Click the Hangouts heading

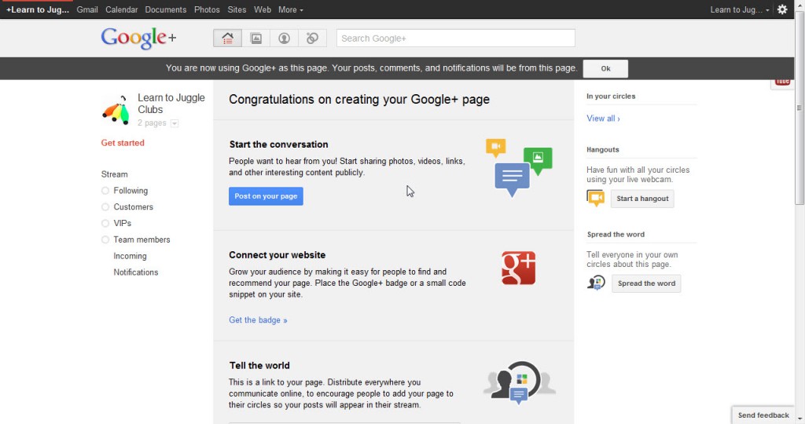[x=603, y=150]
